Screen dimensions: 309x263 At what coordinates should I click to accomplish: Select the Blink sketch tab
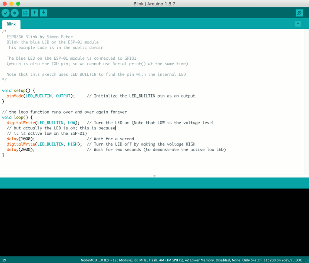[11, 24]
